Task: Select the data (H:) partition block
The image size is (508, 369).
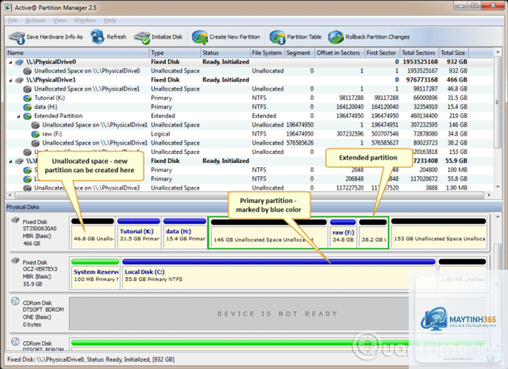Action: click(x=184, y=233)
